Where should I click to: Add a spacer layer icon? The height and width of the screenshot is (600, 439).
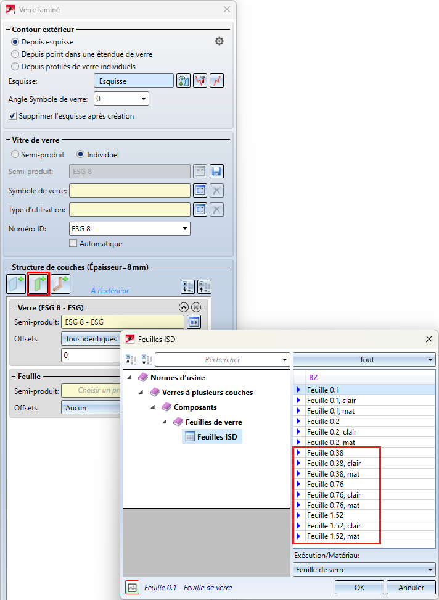tap(60, 285)
